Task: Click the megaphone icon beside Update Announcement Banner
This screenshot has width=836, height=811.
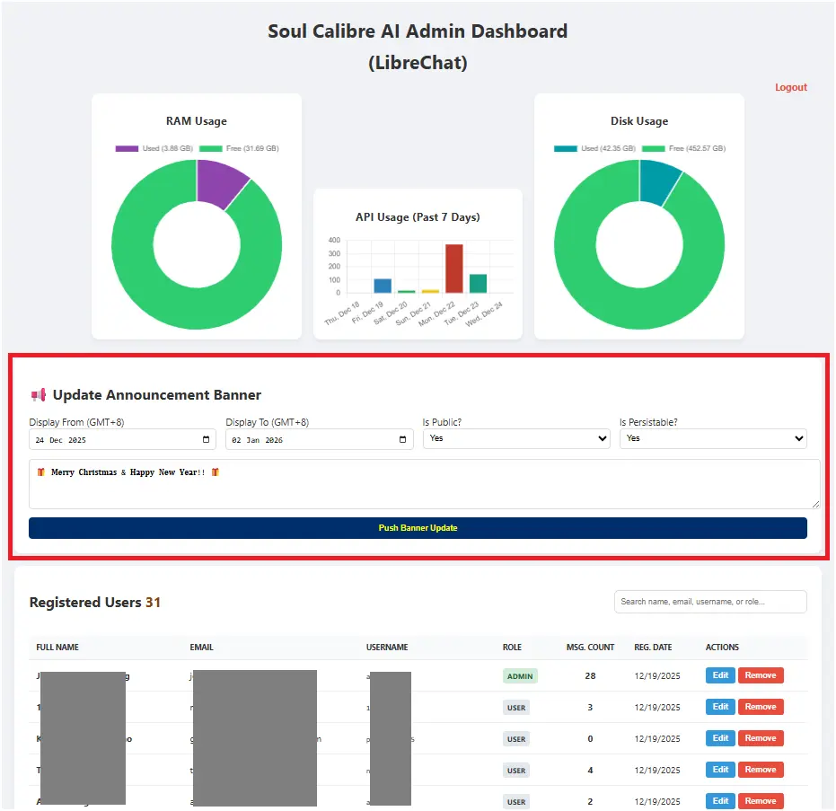Action: (39, 395)
